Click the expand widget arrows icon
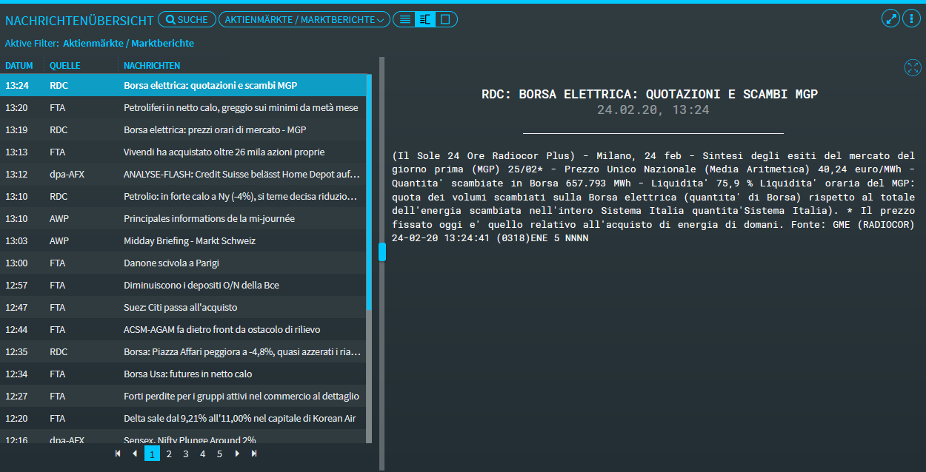926x472 pixels. coord(890,18)
